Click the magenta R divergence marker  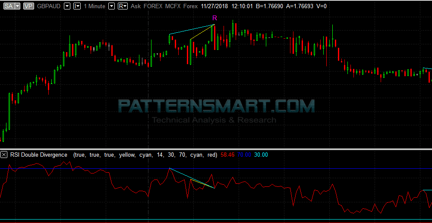pyautogui.click(x=214, y=18)
